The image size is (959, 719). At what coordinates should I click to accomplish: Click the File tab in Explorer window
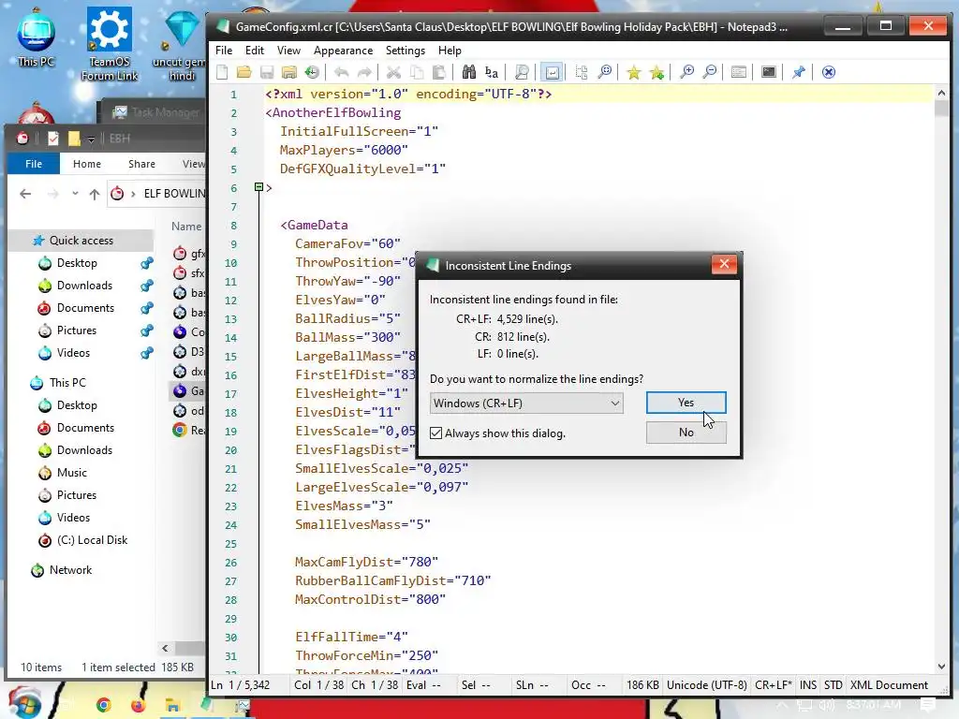(34, 164)
